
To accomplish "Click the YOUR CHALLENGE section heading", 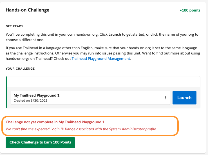I will (x=20, y=69).
